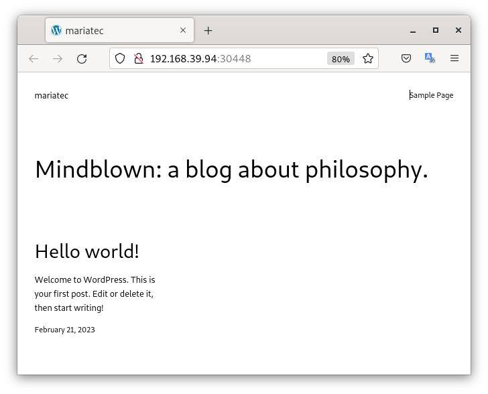This screenshot has height=394, width=488.
Task: Click the translate extension icon
Action: [x=430, y=59]
